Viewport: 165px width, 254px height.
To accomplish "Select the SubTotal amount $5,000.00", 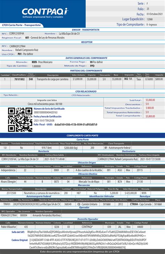I will click(150, 100).
